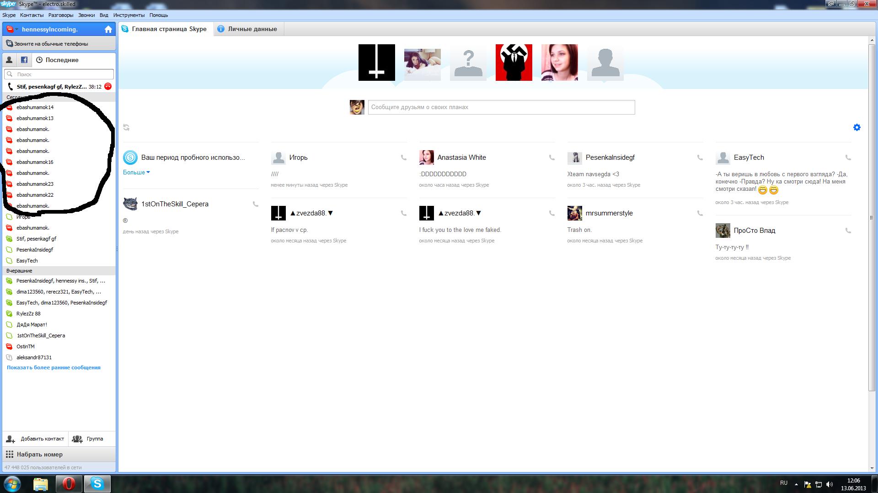Hang up the ongoing Stif call

pos(108,86)
